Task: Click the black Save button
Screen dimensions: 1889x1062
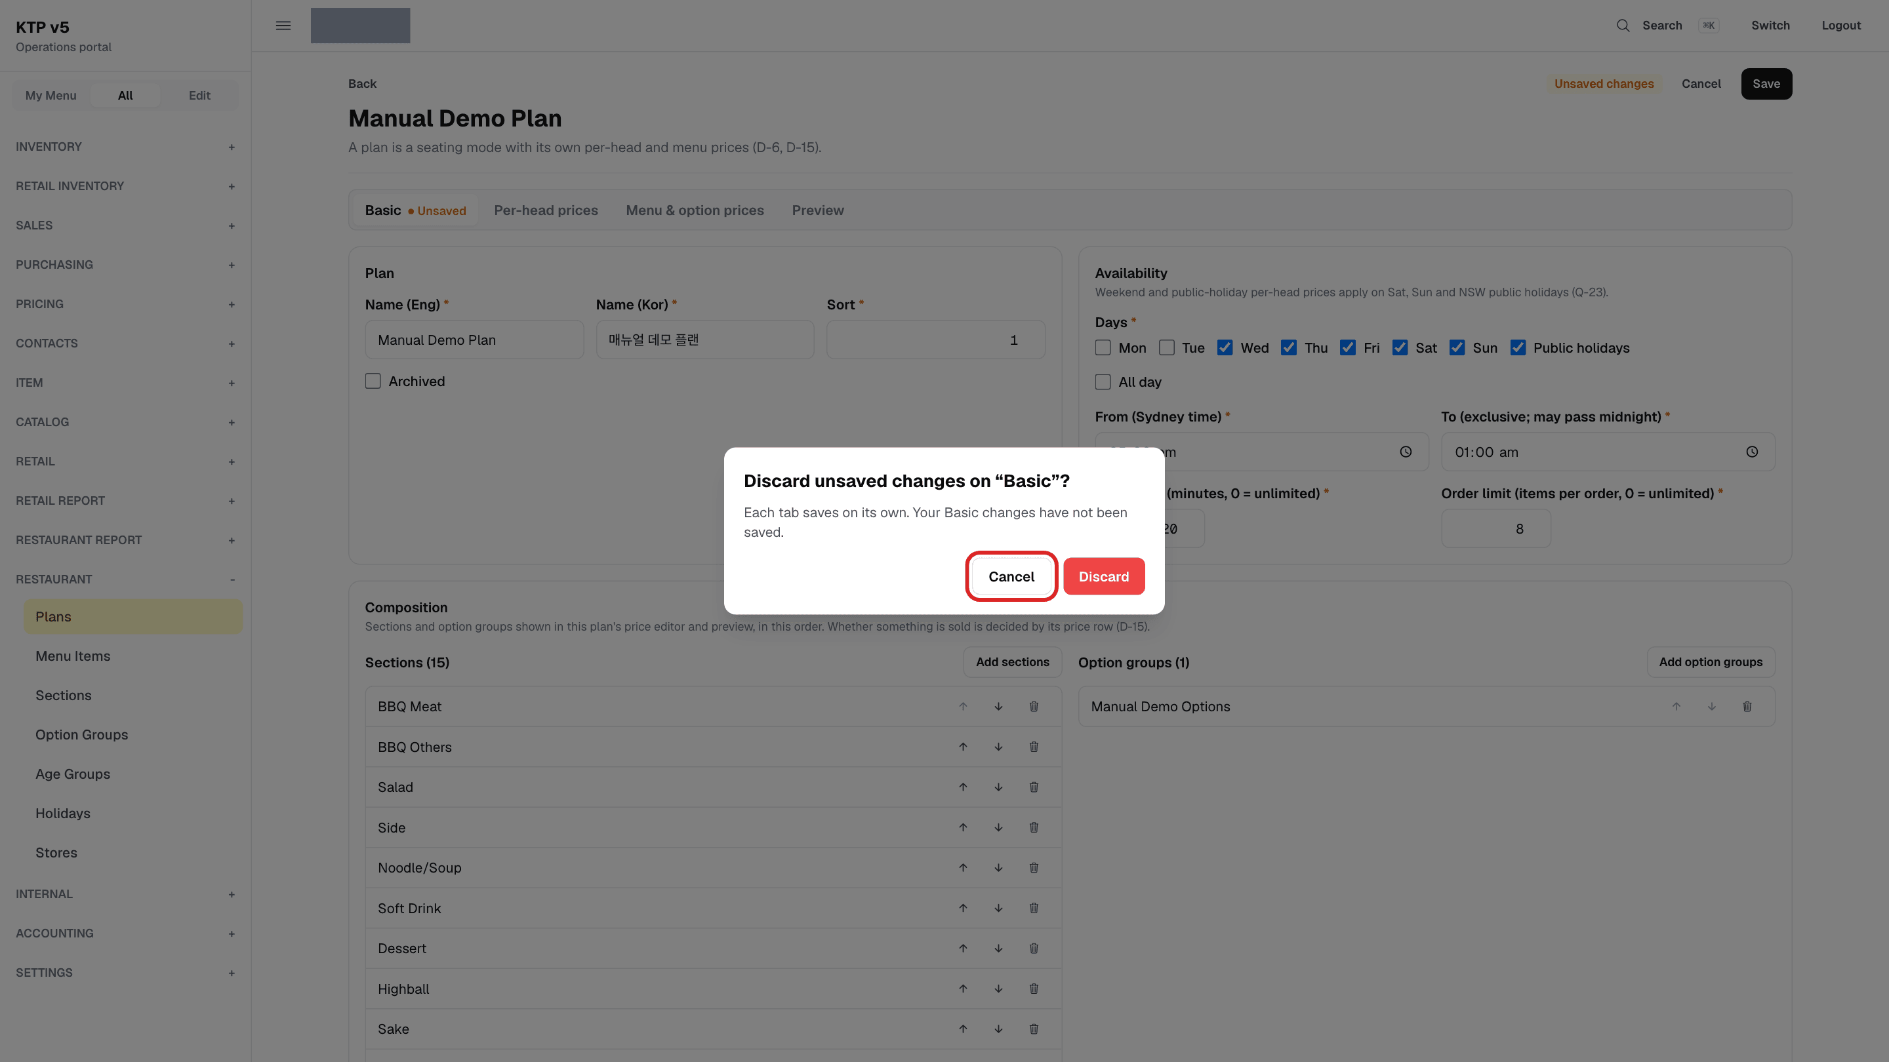Action: point(1766,83)
